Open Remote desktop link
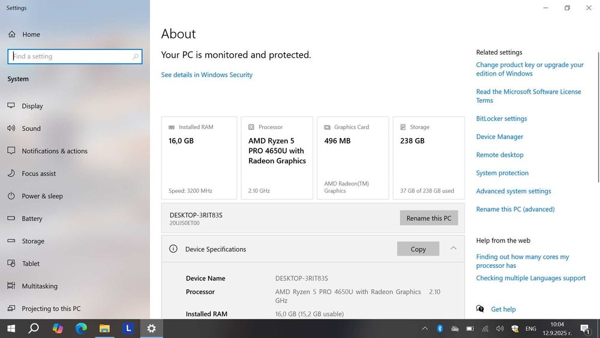 pyautogui.click(x=500, y=155)
